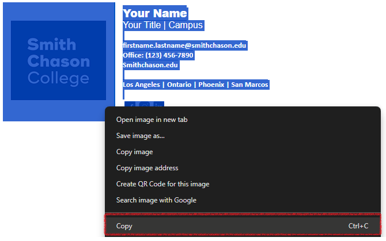Screen dimensions: 386x241
Task: Click the Ontario campus text
Action: click(179, 85)
